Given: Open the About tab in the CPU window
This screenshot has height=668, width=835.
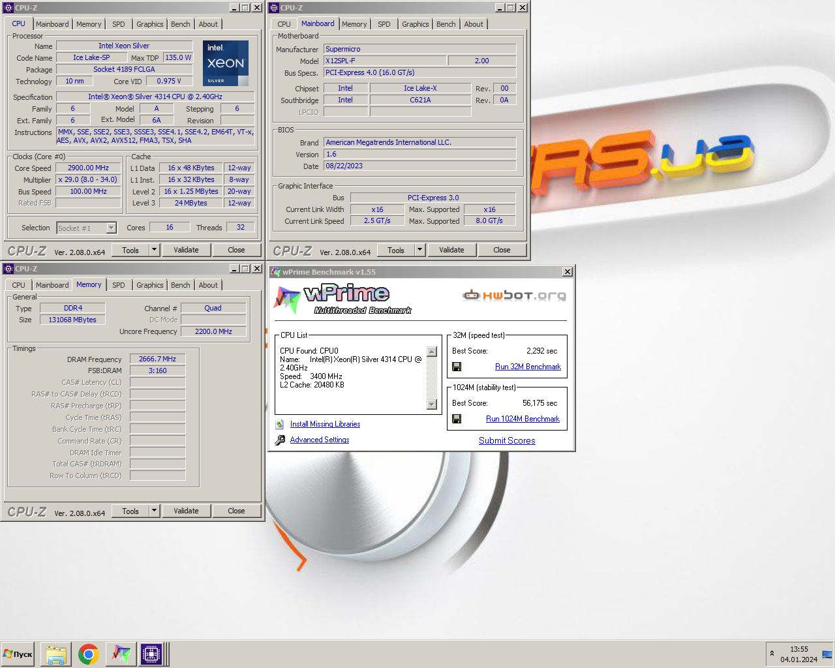Looking at the screenshot, I should [209, 24].
